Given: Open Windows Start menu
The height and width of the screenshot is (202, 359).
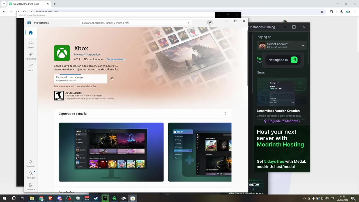Looking at the screenshot, I should pos(4,198).
